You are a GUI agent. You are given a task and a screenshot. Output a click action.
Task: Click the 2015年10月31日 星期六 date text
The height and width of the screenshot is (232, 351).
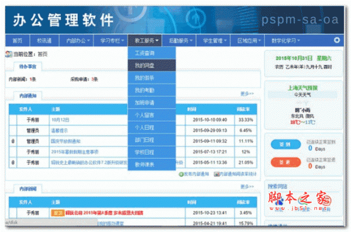pyautogui.click(x=303, y=58)
